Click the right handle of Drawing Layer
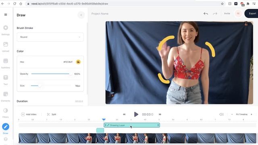Image resolution: width=258 pixels, height=145 pixels. click(x=158, y=125)
